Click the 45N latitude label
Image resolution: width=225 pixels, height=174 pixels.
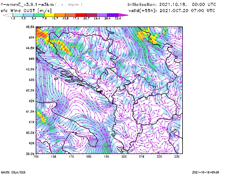click(x=31, y=37)
